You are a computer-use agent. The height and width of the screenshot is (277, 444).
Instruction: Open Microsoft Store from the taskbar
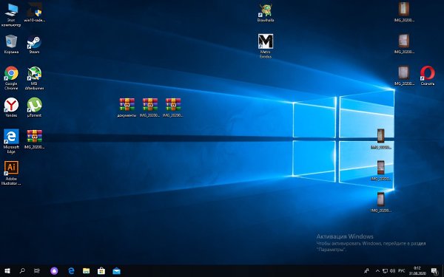[x=101, y=271]
